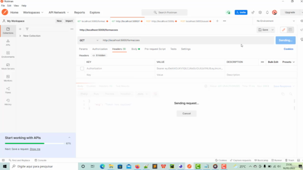Open collections panel more options

point(72,29)
